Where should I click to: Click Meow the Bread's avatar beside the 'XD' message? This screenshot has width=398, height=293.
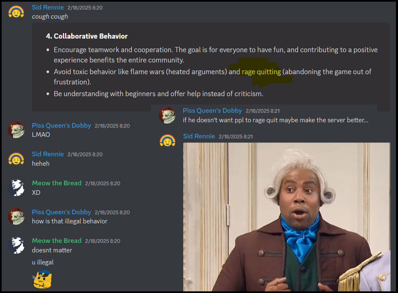[x=16, y=188]
